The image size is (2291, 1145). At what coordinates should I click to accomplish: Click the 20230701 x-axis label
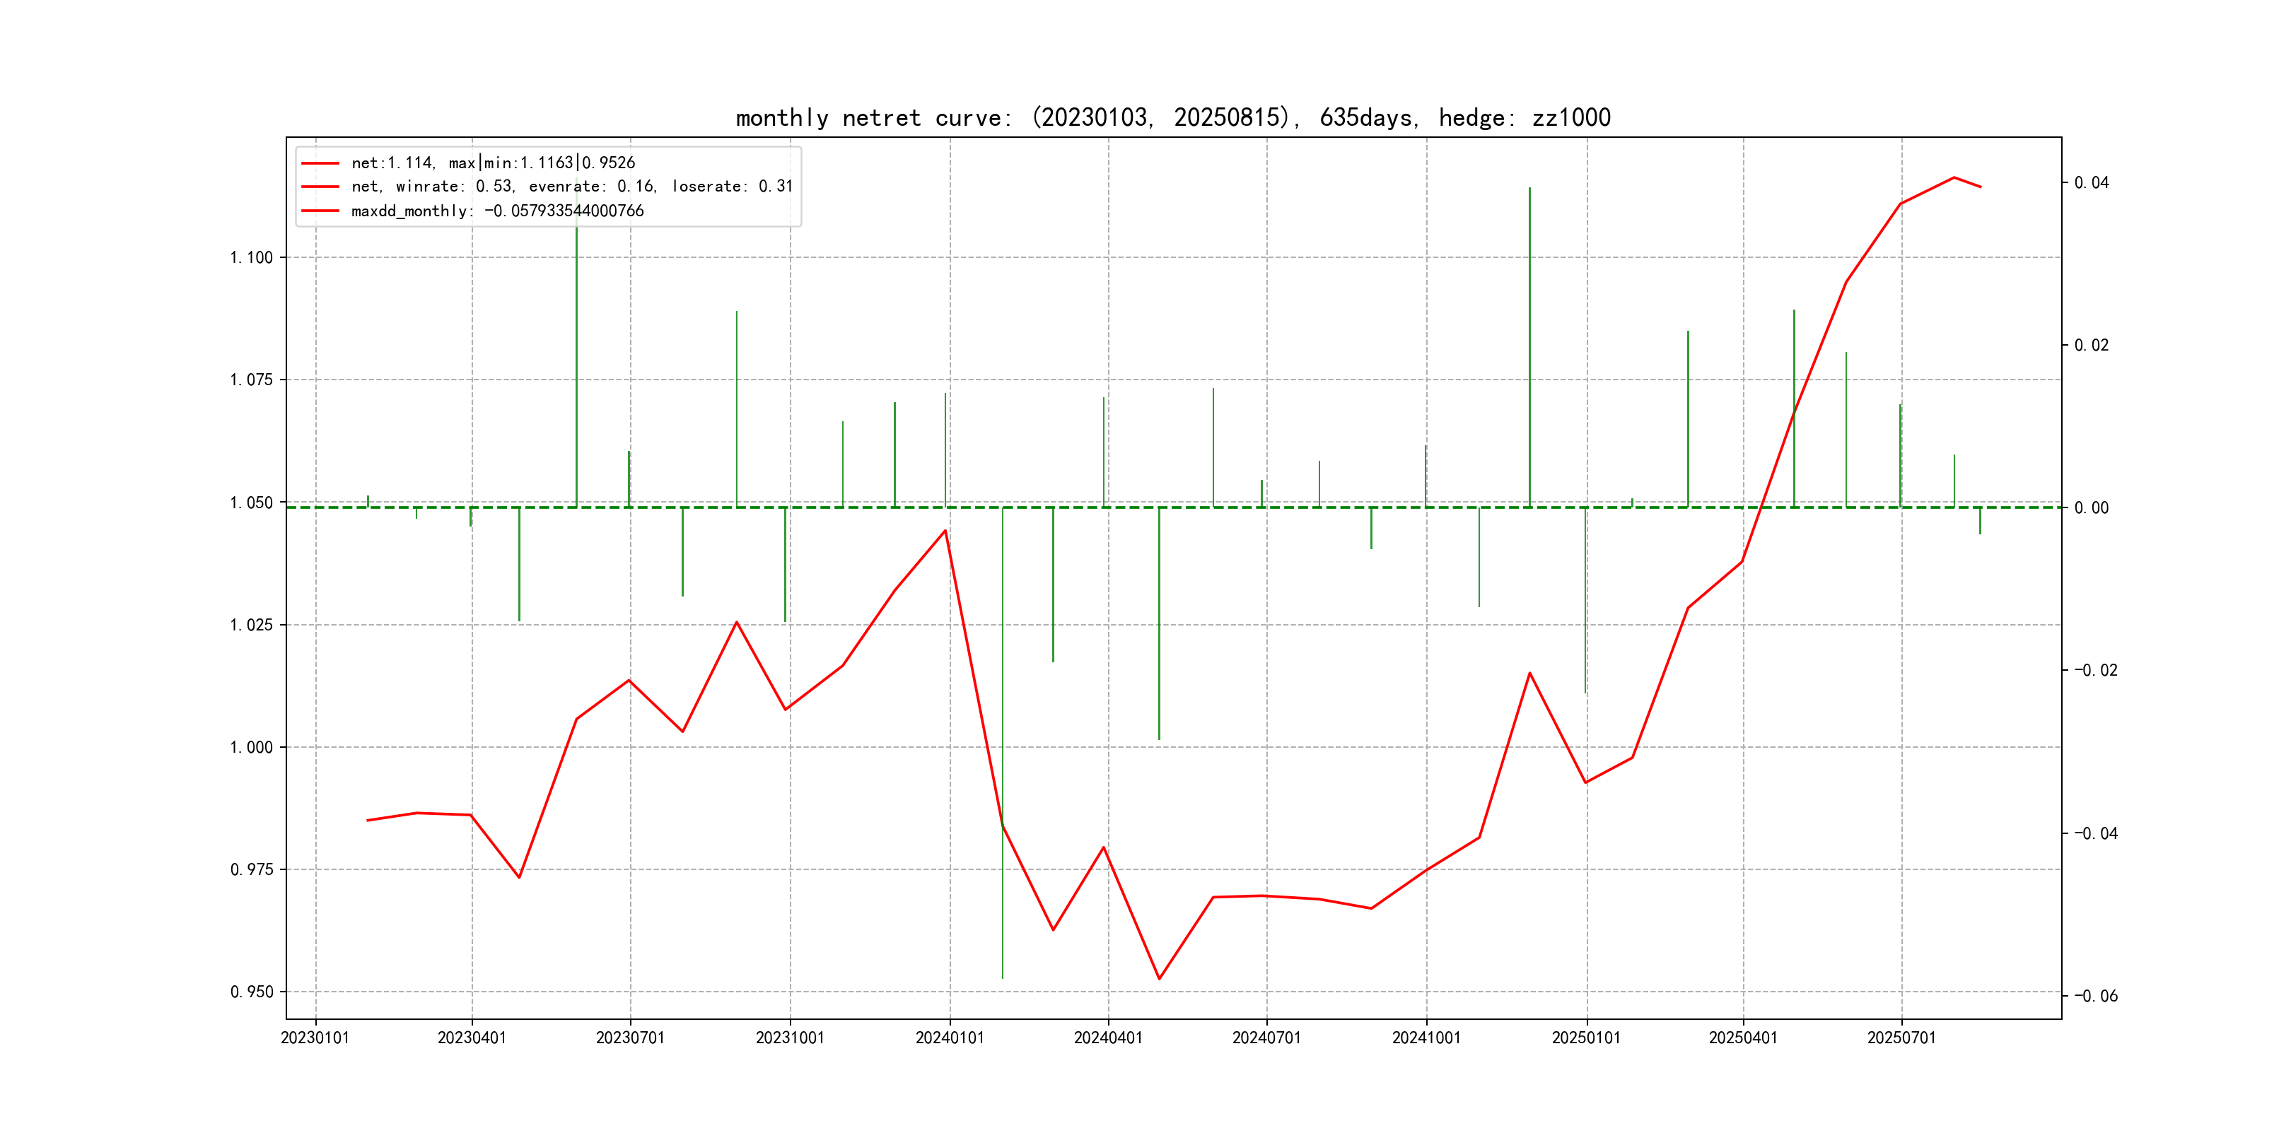[629, 1038]
